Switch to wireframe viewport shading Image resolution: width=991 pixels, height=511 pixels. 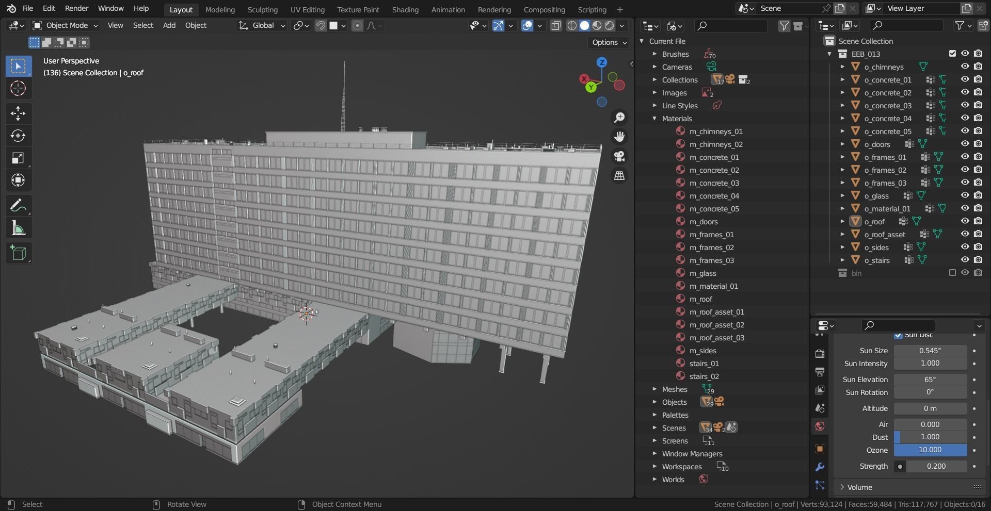coord(572,26)
